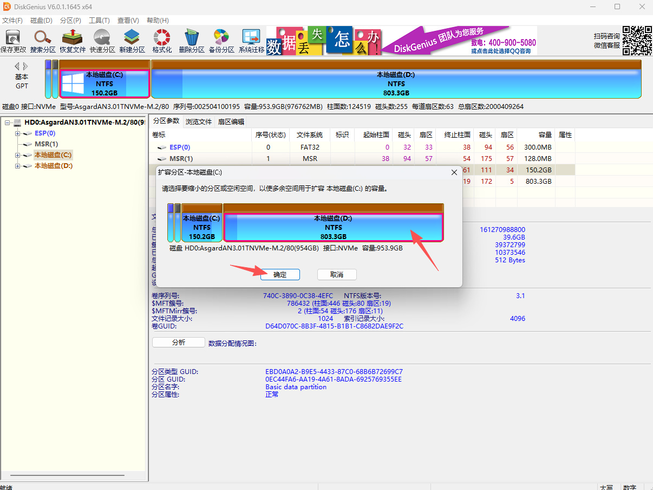Screen dimensions: 653x490
Task: Click the 文件系统 column header
Action: pyautogui.click(x=310, y=134)
